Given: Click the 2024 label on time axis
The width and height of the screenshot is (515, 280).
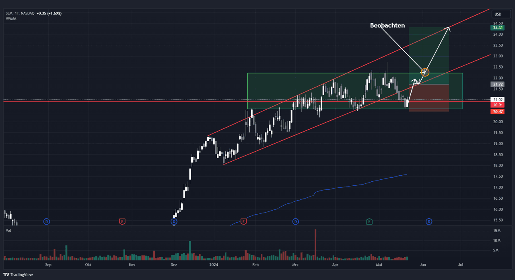Looking at the screenshot, I should [214, 265].
